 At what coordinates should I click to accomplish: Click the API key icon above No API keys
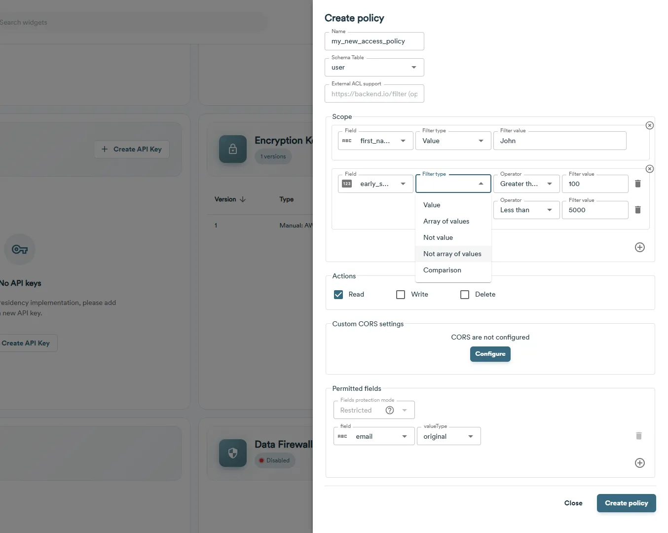pyautogui.click(x=20, y=249)
